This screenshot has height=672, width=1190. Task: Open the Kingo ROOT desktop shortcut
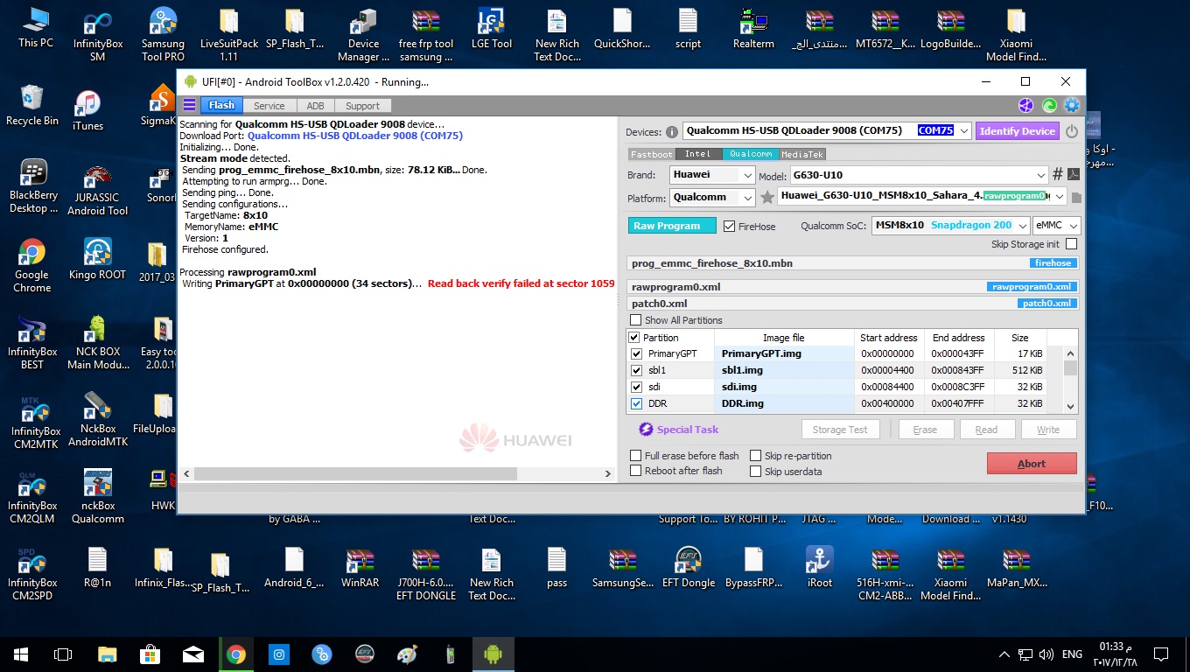click(97, 259)
